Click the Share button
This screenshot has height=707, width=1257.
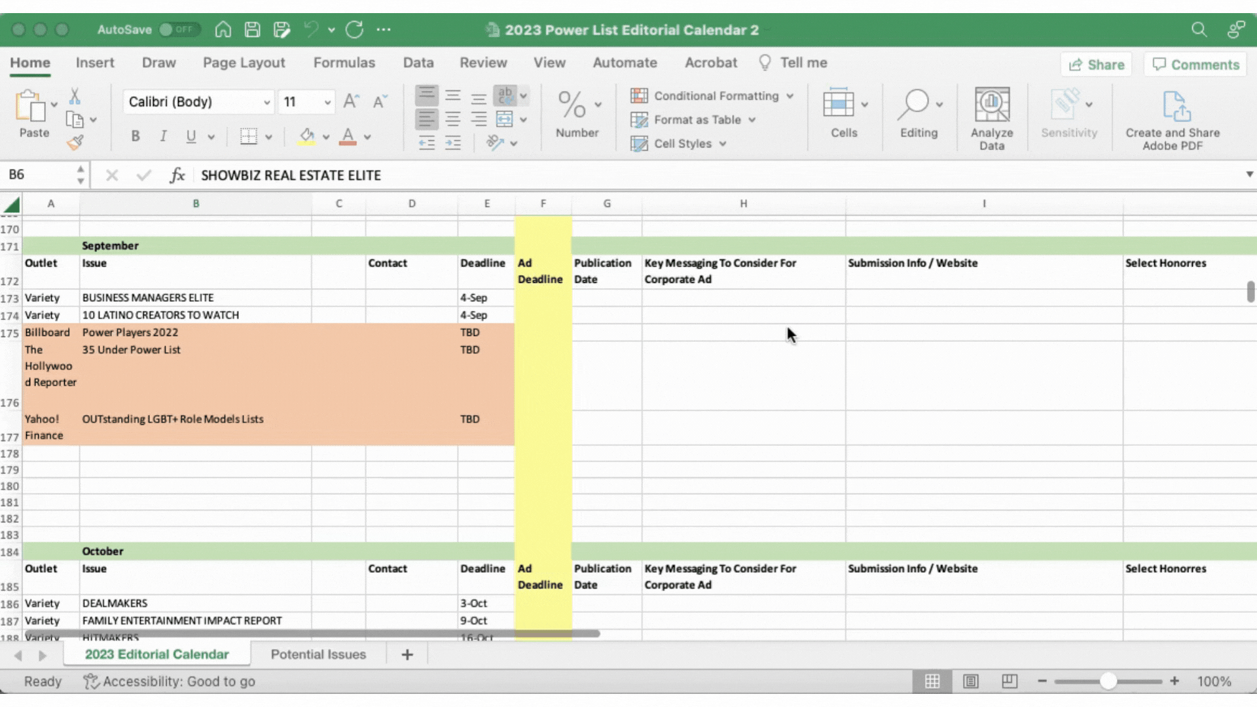1096,64
